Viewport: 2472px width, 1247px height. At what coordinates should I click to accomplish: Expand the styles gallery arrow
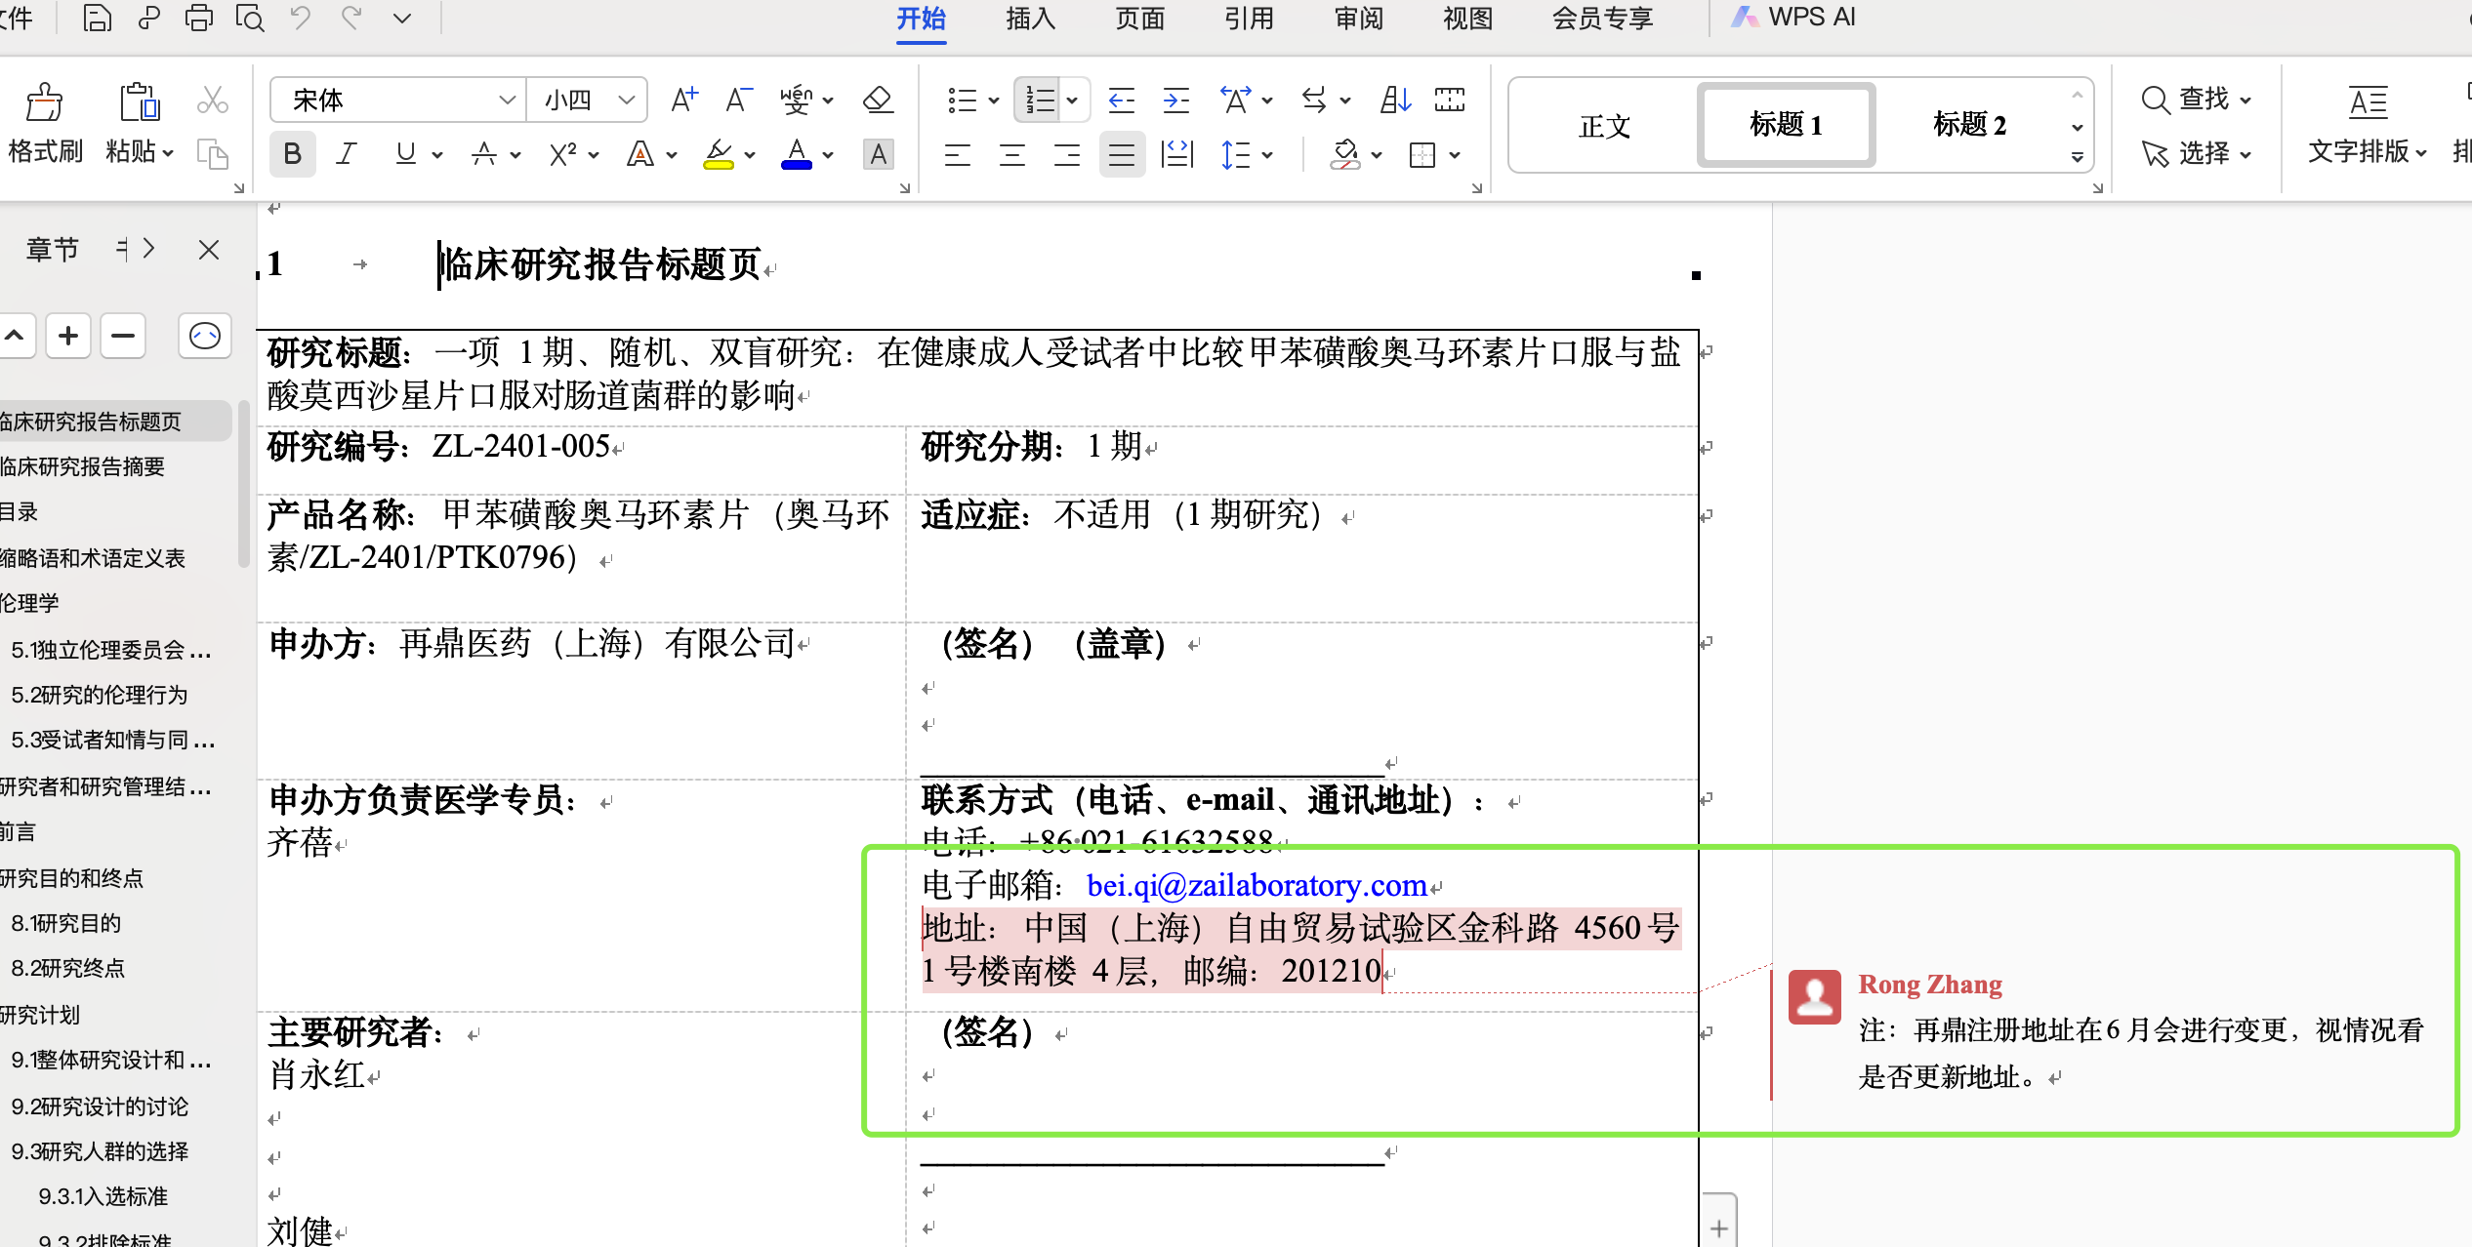point(2077,156)
